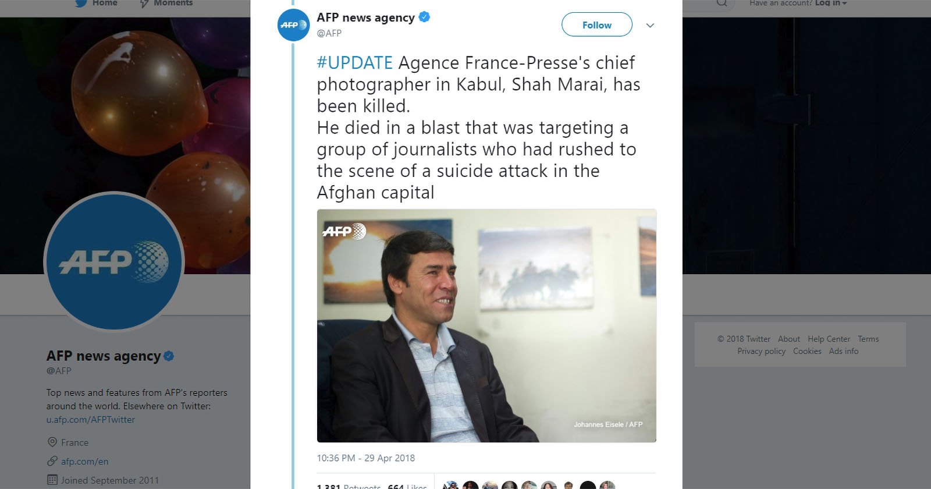Click the @AFP handle in the tweet header

(x=329, y=33)
